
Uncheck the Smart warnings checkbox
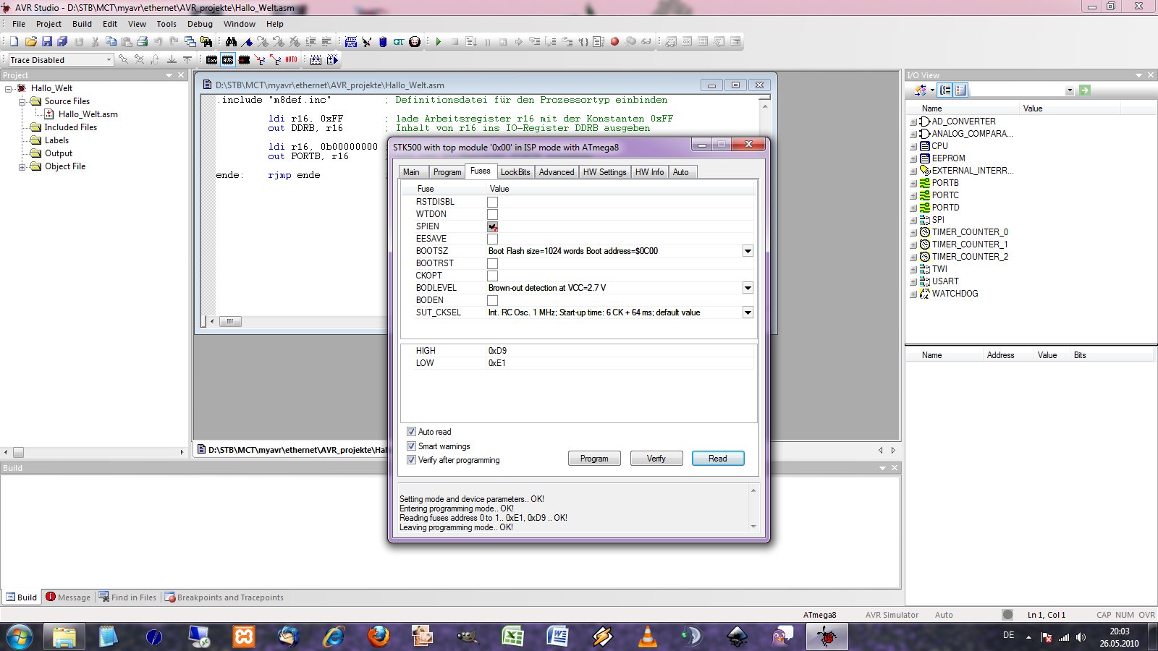(x=411, y=446)
